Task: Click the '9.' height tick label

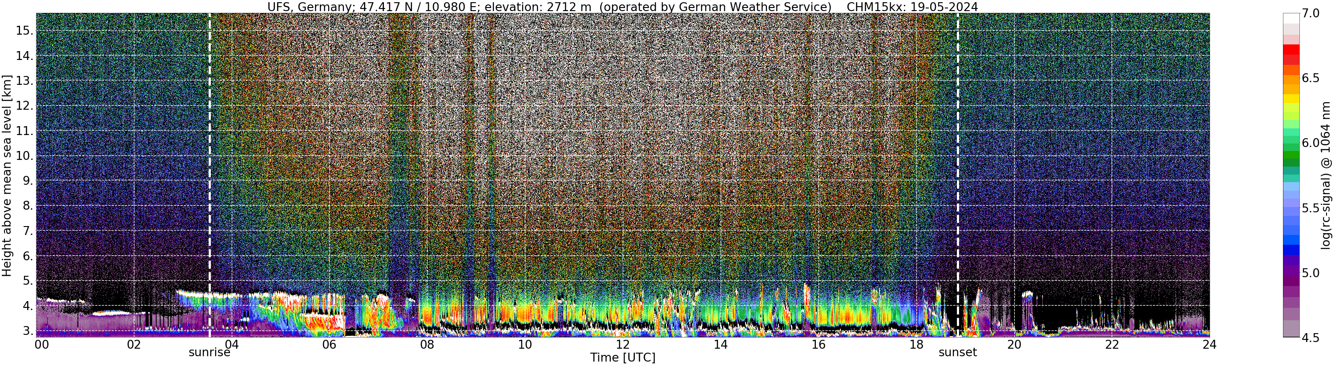Action: coord(28,181)
